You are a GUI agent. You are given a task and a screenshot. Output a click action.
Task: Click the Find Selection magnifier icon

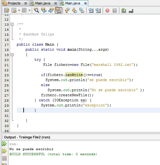tap(37, 10)
